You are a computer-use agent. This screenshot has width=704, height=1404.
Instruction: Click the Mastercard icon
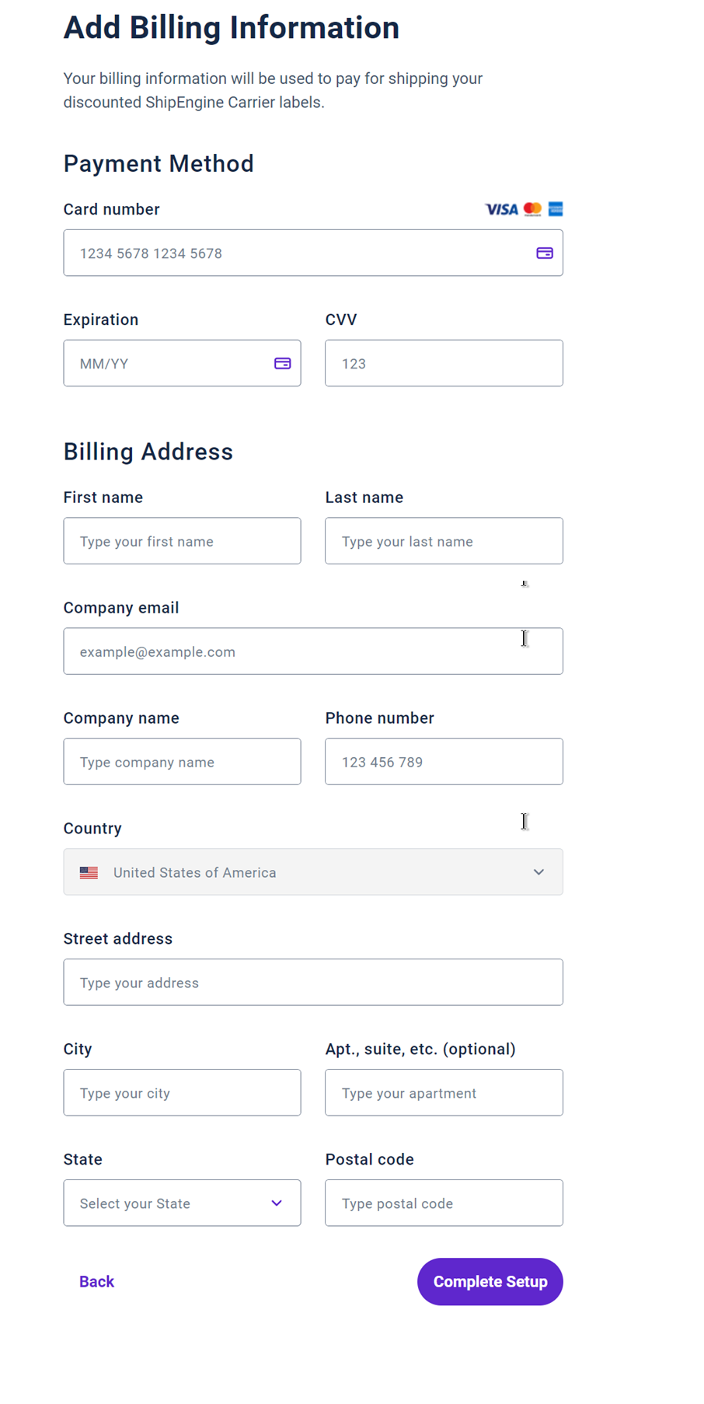click(531, 209)
